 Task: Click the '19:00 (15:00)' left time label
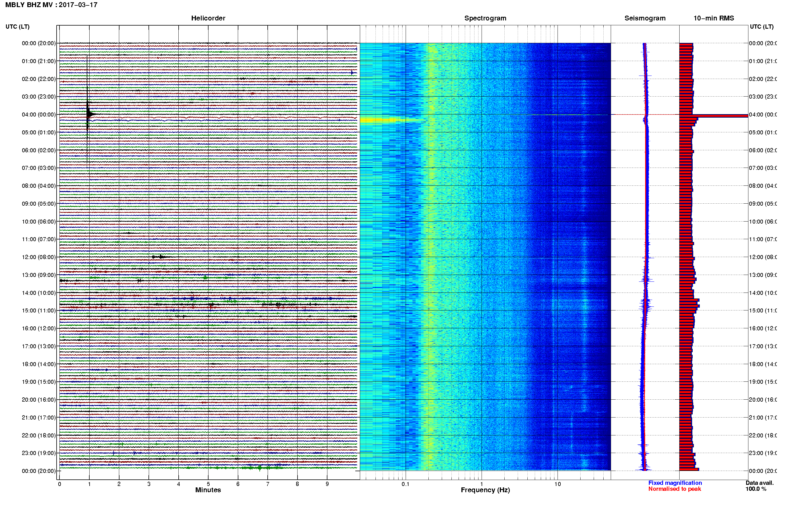pyautogui.click(x=39, y=382)
